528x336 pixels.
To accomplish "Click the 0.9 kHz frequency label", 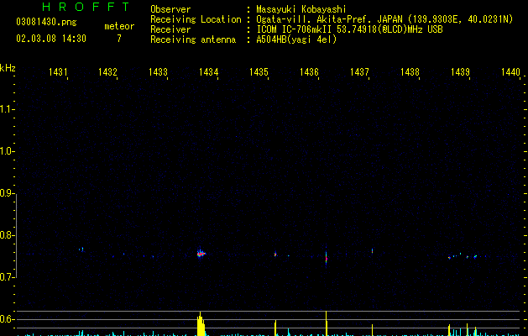I will (7, 193).
